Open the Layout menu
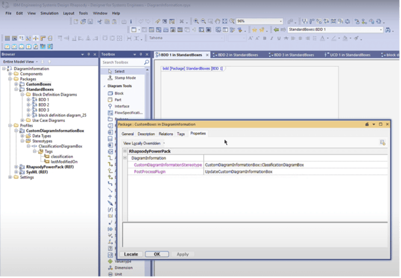This screenshot has width=401, height=278. tap(68, 13)
